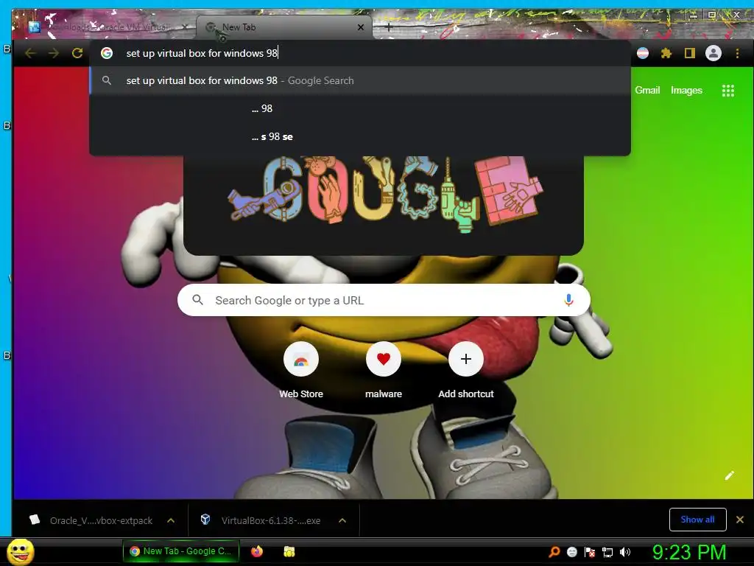
Task: Open the yellow folder icon in the taskbar
Action: tap(289, 551)
